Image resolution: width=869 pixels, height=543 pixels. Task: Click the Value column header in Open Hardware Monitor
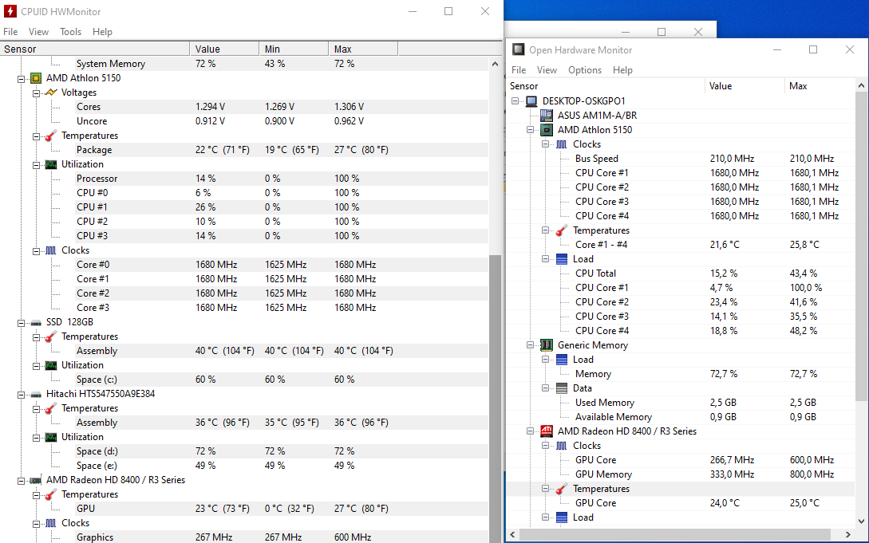coord(745,86)
